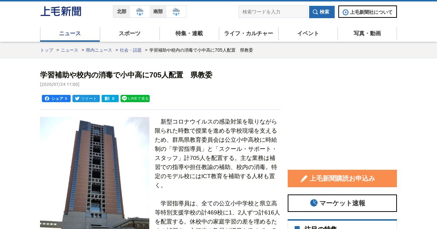Screen dimensions: 437x229
Task: Click the search keyword input field
Action: (273, 12)
